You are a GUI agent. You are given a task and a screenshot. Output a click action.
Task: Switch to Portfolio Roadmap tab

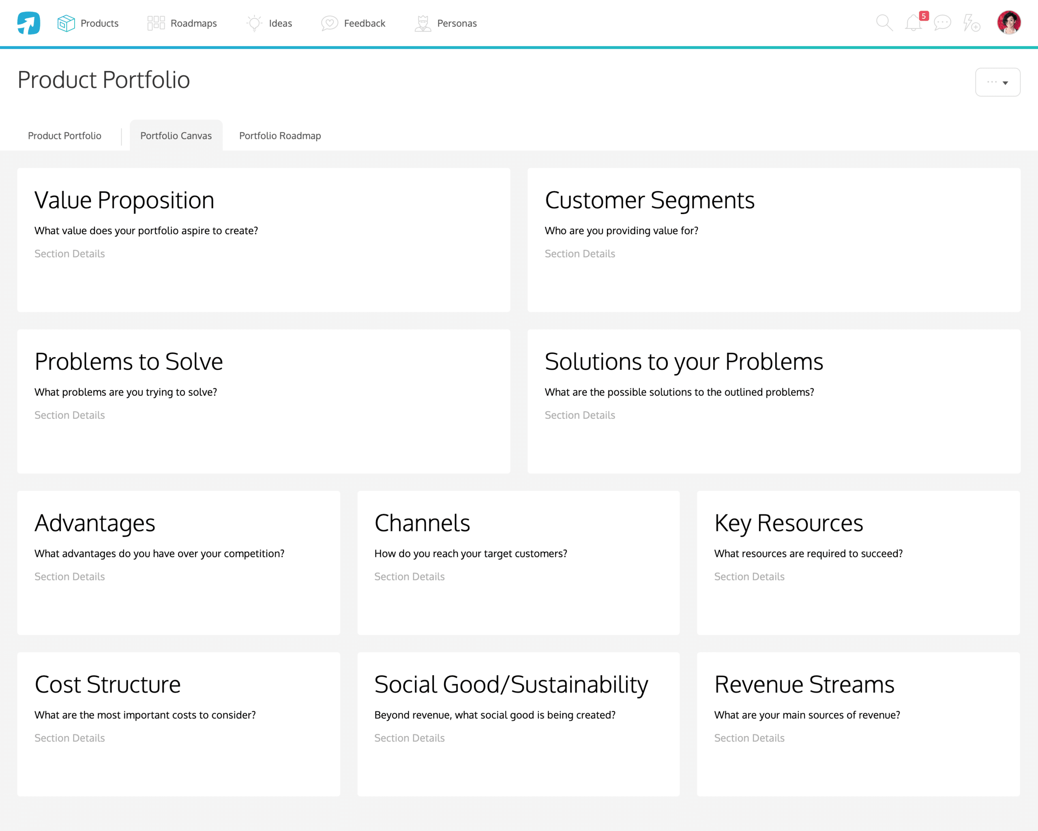pos(279,136)
